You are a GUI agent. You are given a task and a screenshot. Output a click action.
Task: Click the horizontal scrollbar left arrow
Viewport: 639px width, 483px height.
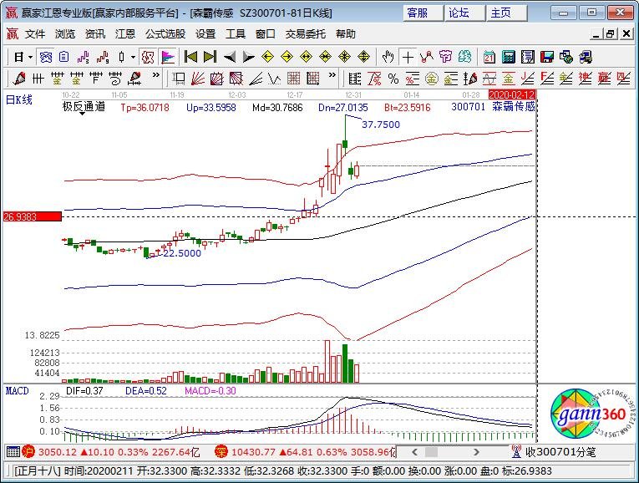click(415, 452)
